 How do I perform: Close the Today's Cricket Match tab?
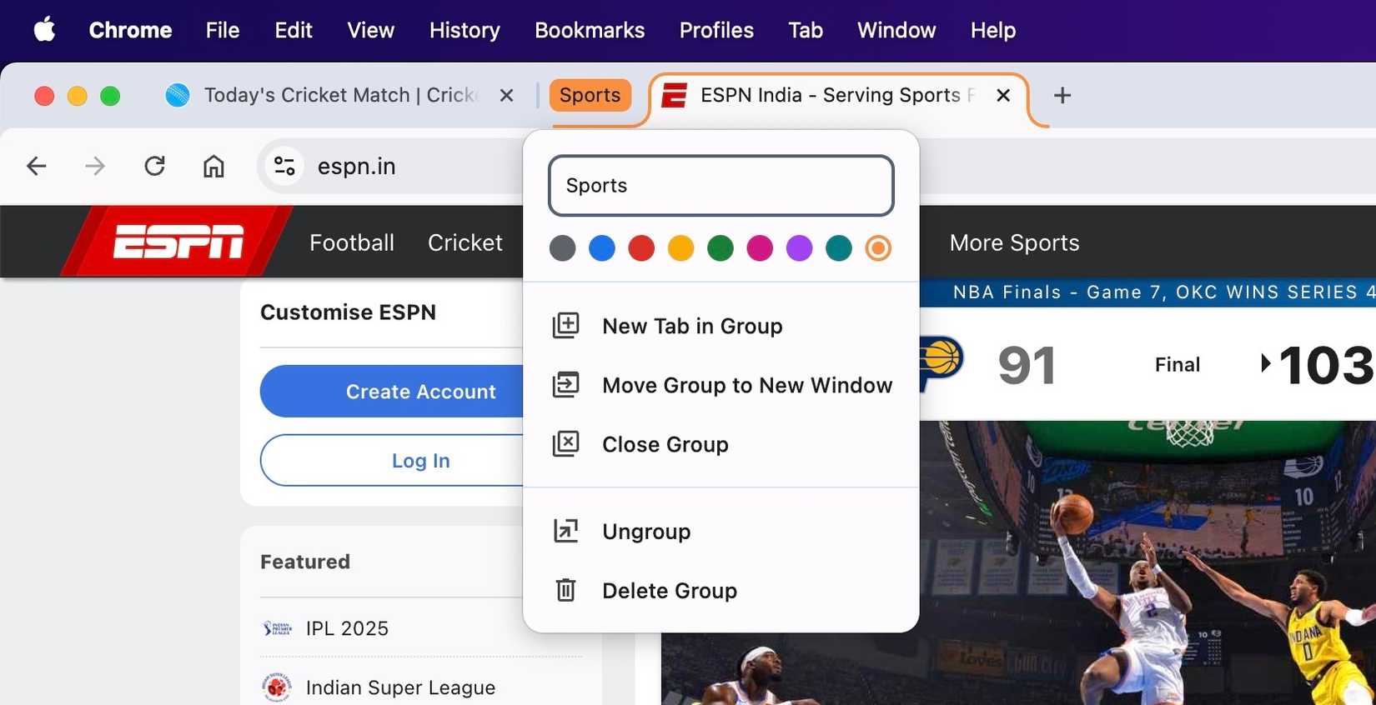506,95
